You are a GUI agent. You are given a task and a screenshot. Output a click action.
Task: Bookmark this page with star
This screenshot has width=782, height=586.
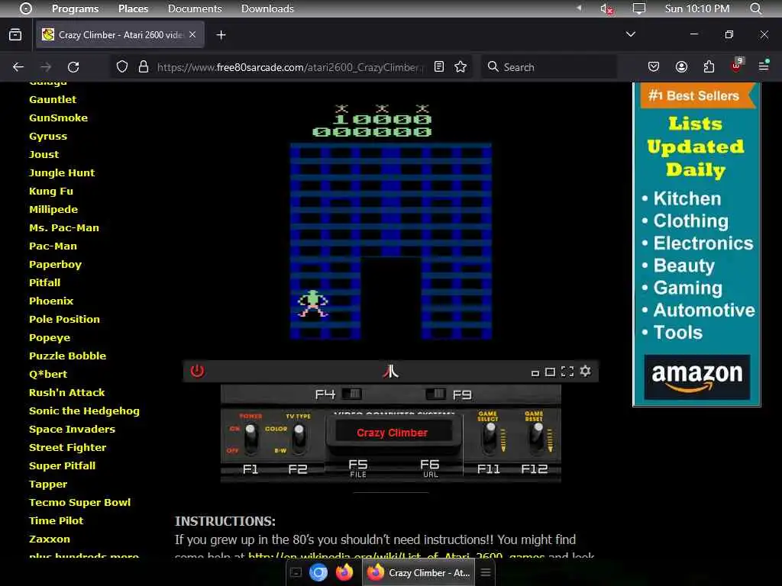pos(460,67)
